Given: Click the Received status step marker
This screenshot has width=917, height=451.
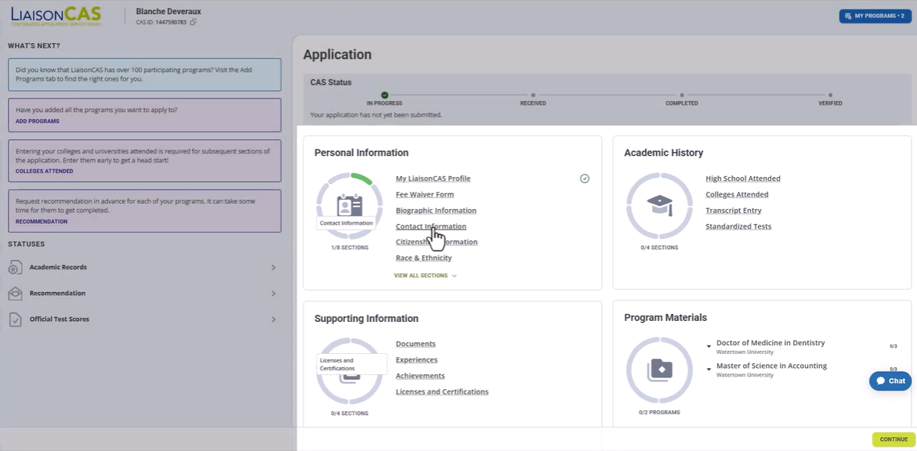Looking at the screenshot, I should pyautogui.click(x=534, y=95).
